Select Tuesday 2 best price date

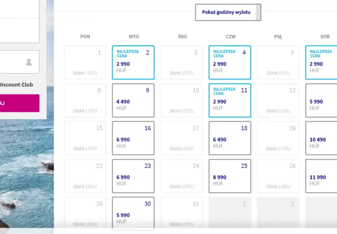133,62
